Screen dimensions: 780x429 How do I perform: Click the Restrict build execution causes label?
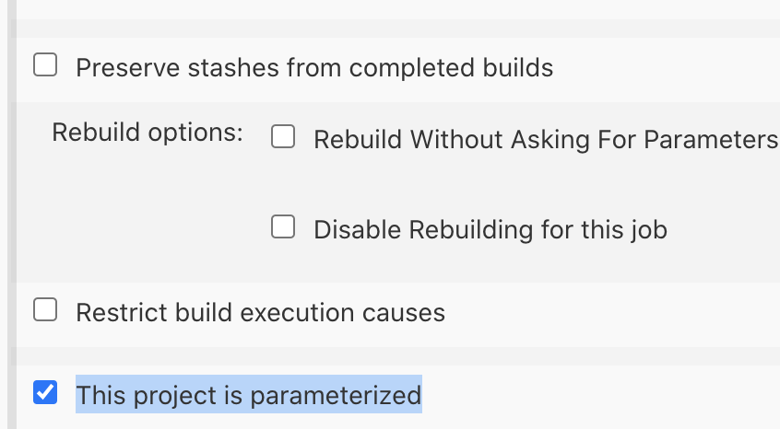(x=260, y=313)
